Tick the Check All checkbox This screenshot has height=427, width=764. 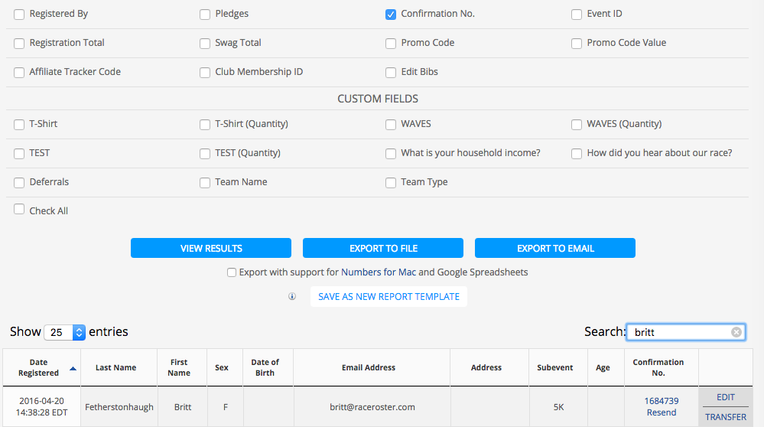[19, 209]
